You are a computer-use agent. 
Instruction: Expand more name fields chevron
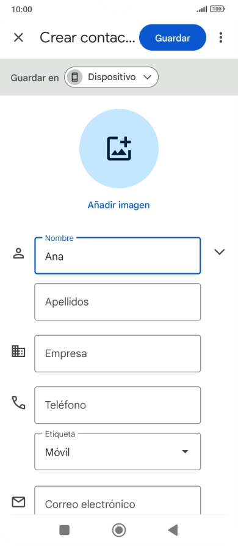click(x=220, y=252)
